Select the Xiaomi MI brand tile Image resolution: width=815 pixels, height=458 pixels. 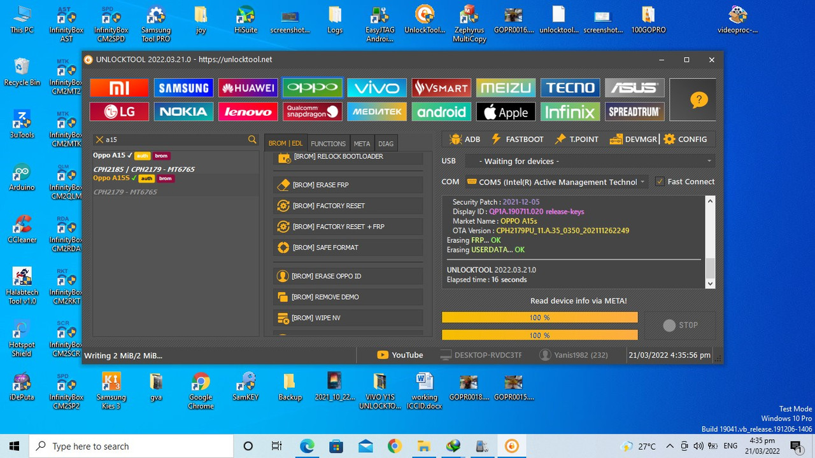[x=119, y=88]
